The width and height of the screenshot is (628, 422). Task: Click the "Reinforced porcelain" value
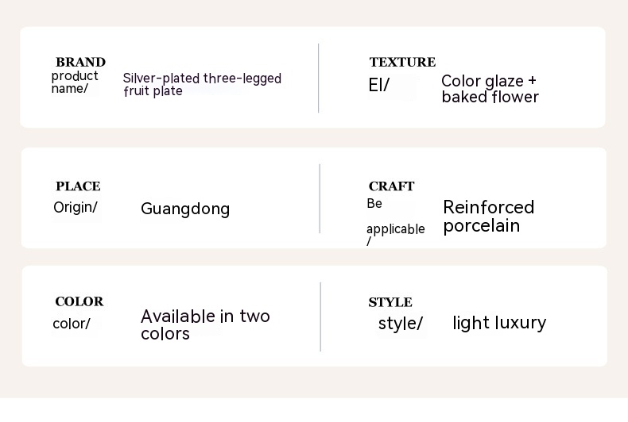[488, 217]
